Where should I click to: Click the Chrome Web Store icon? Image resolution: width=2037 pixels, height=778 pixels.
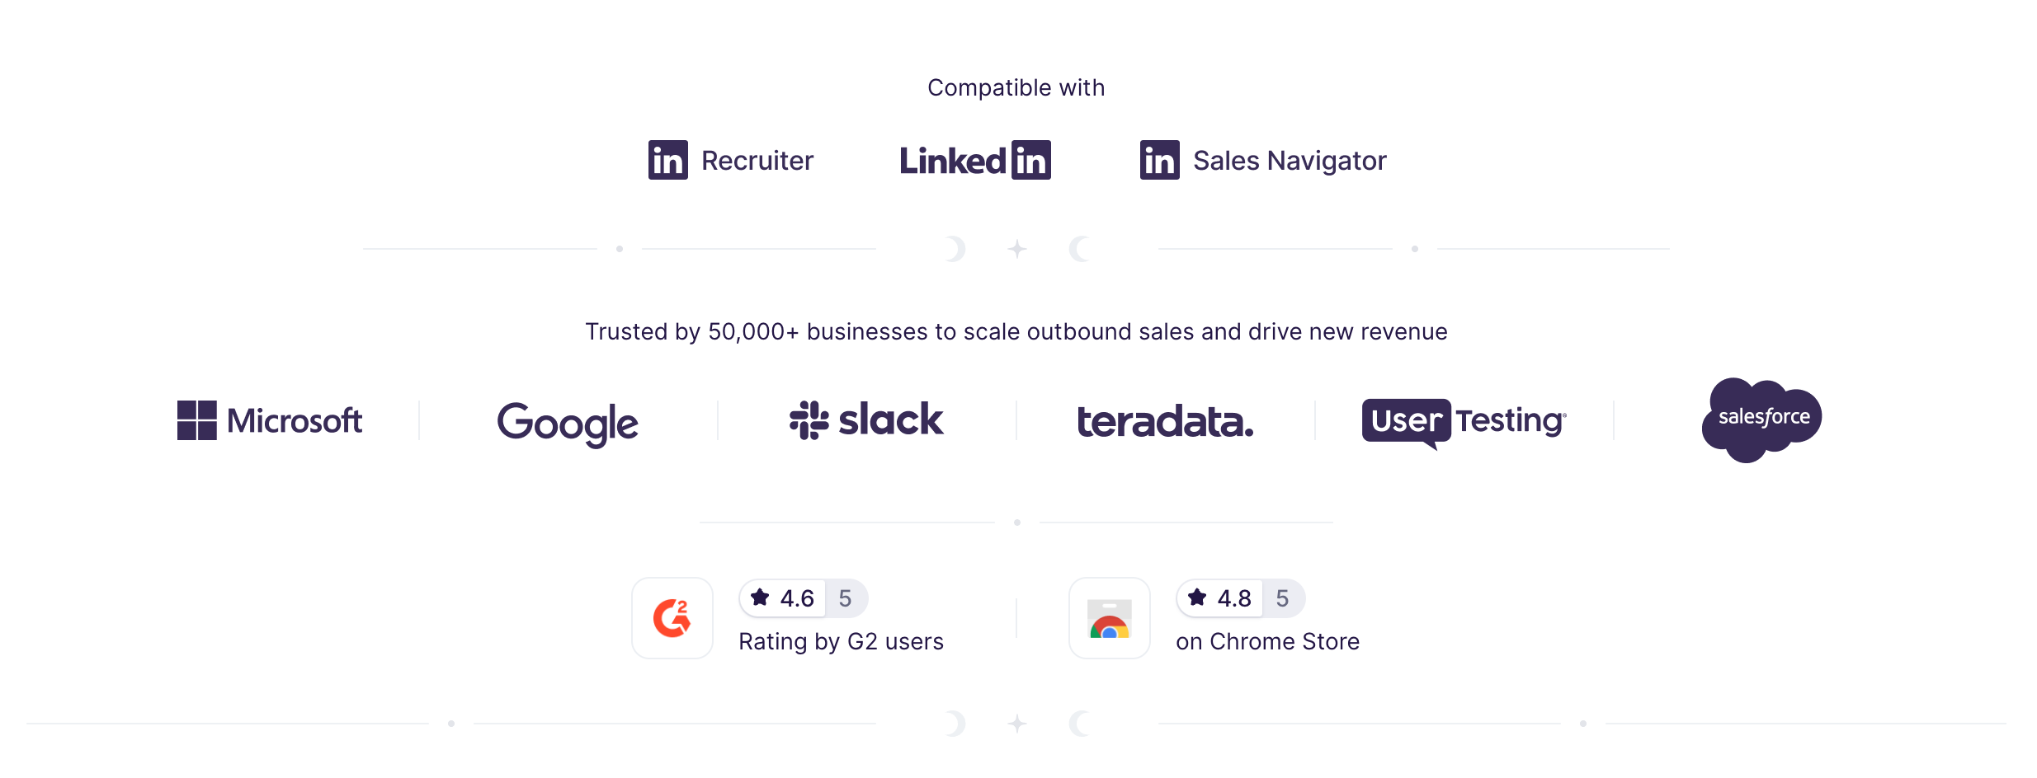click(1110, 618)
